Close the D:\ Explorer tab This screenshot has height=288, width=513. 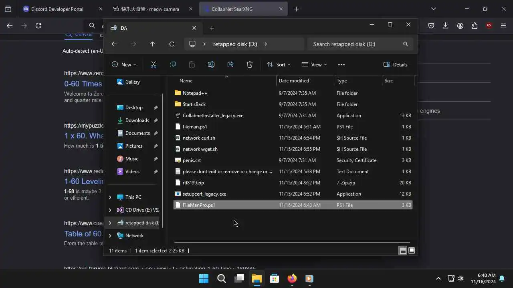194,28
